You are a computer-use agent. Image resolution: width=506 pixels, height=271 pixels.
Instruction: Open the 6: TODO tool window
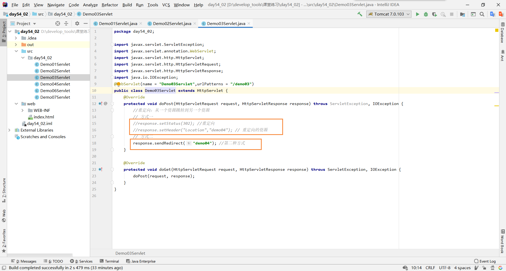pyautogui.click(x=53, y=261)
